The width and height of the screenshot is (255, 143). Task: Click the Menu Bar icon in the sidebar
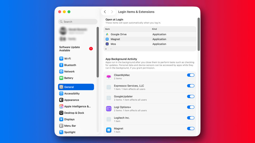(x=61, y=126)
